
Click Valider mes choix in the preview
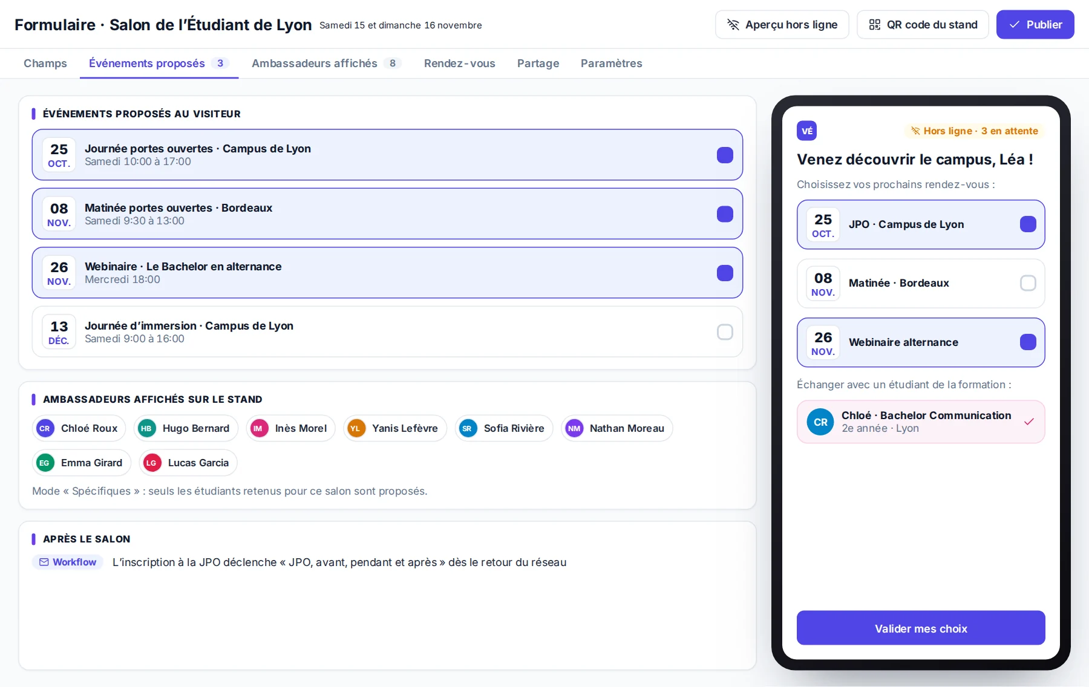[x=921, y=628]
